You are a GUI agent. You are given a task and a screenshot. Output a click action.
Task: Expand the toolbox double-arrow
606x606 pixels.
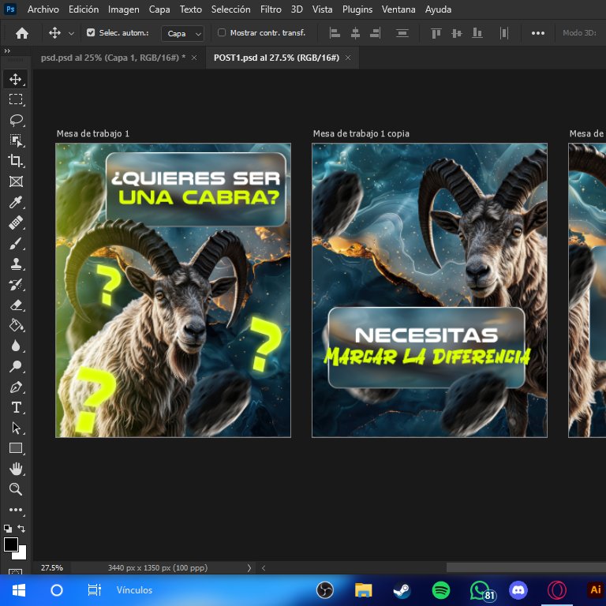pyautogui.click(x=7, y=51)
